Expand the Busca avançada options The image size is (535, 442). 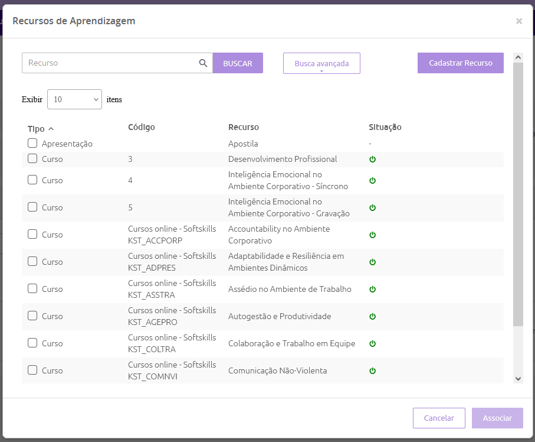[x=321, y=63]
